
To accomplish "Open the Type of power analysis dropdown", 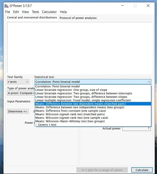I will point(20,93).
